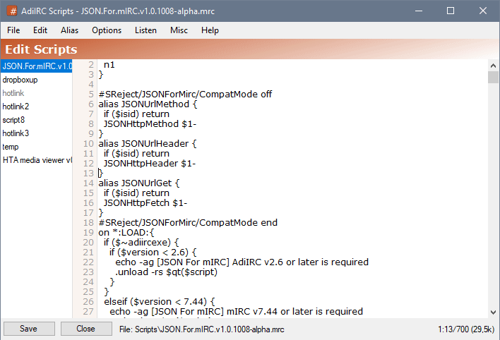Screen dimensions: 500x340
Task: Click 'JSONHttpHeader $1-' code line
Action: [150, 164]
